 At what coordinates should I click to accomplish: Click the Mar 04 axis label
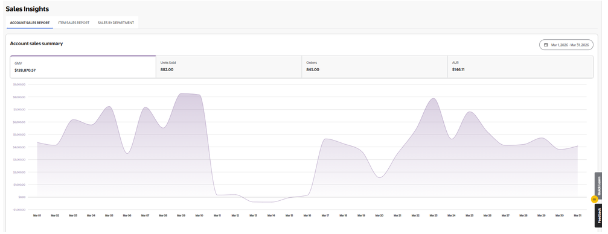coord(91,215)
